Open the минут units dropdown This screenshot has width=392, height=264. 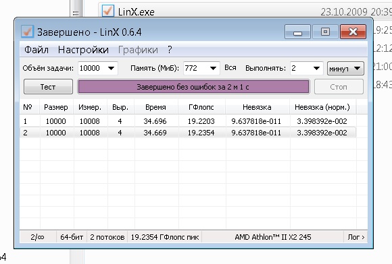[345, 69]
